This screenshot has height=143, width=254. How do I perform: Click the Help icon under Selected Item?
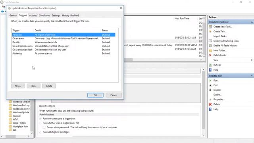(210, 109)
